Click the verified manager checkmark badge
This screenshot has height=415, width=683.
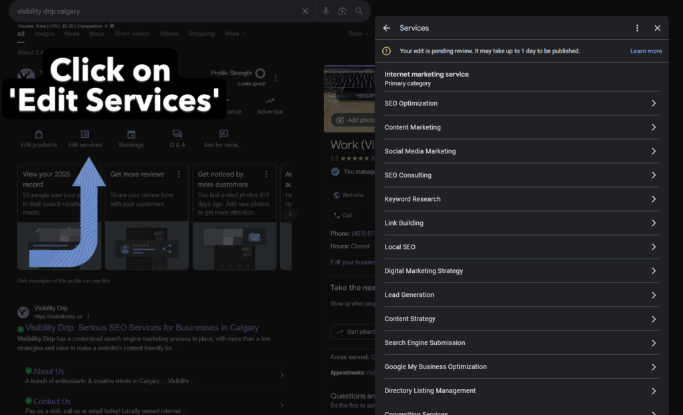tap(335, 172)
